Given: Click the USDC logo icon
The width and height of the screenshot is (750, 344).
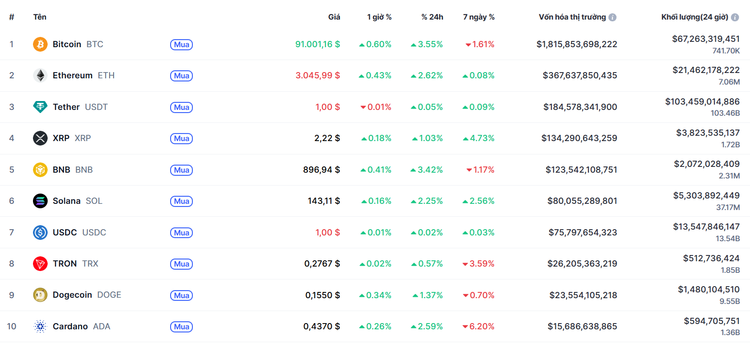Looking at the screenshot, I should coord(40,232).
